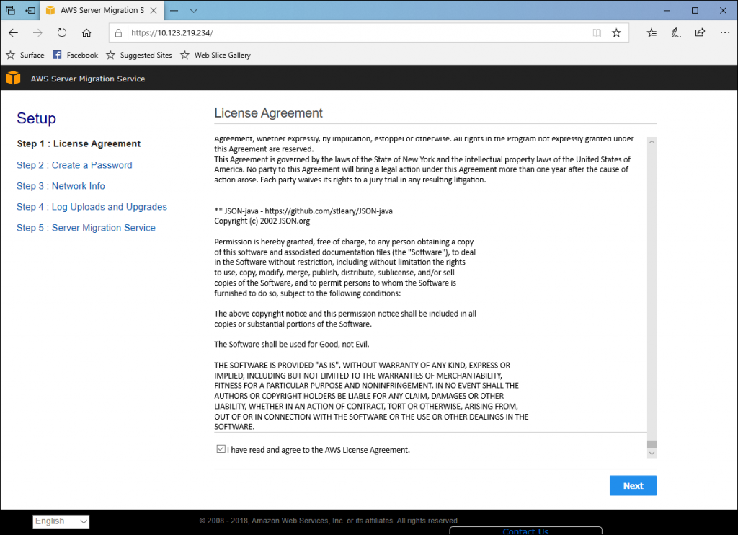Click the license scrollbar up arrow
This screenshot has height=535, width=738.
[x=652, y=142]
